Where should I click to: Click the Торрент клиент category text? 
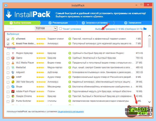click(56, 39)
